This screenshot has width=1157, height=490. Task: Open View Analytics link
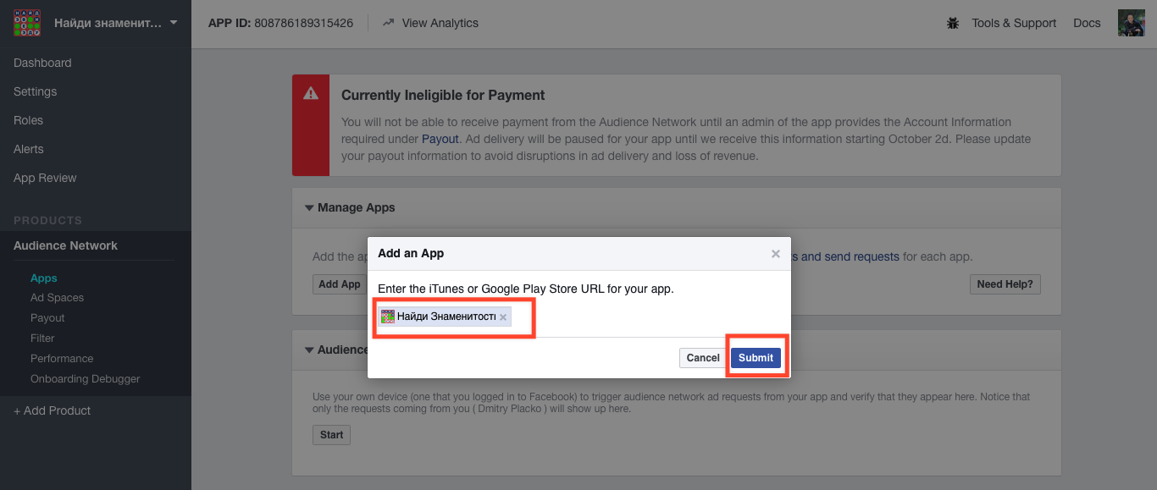(x=440, y=23)
